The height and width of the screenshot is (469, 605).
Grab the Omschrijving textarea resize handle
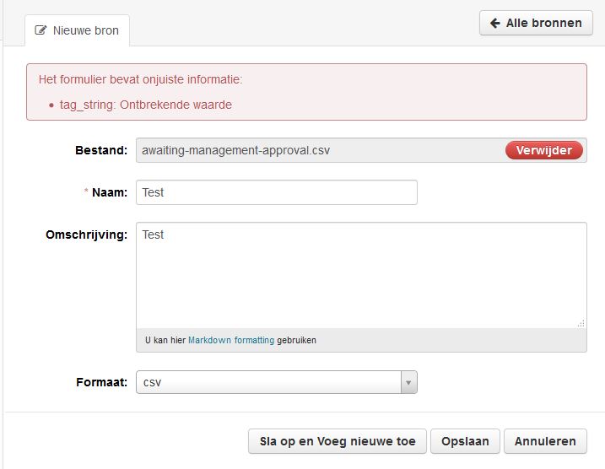(581, 324)
